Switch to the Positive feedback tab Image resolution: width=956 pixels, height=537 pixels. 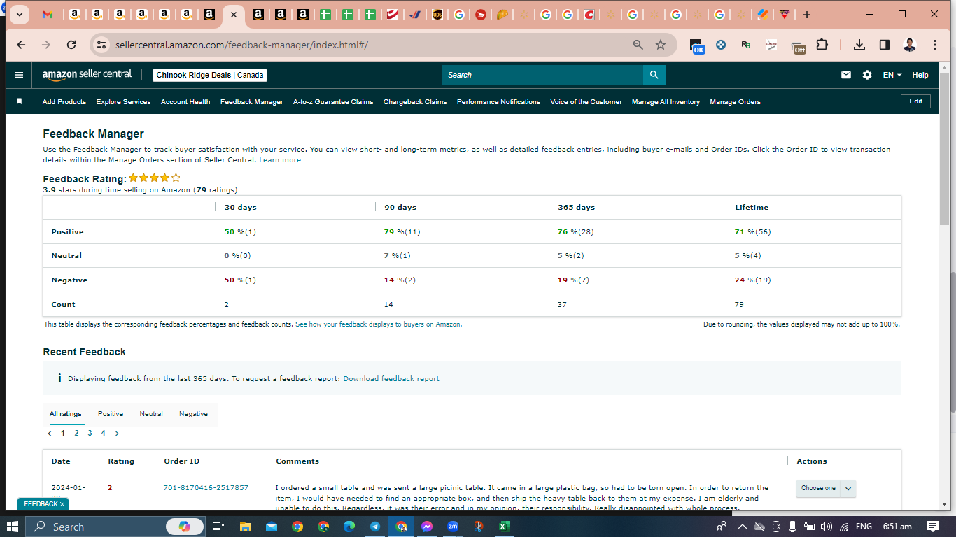(111, 414)
